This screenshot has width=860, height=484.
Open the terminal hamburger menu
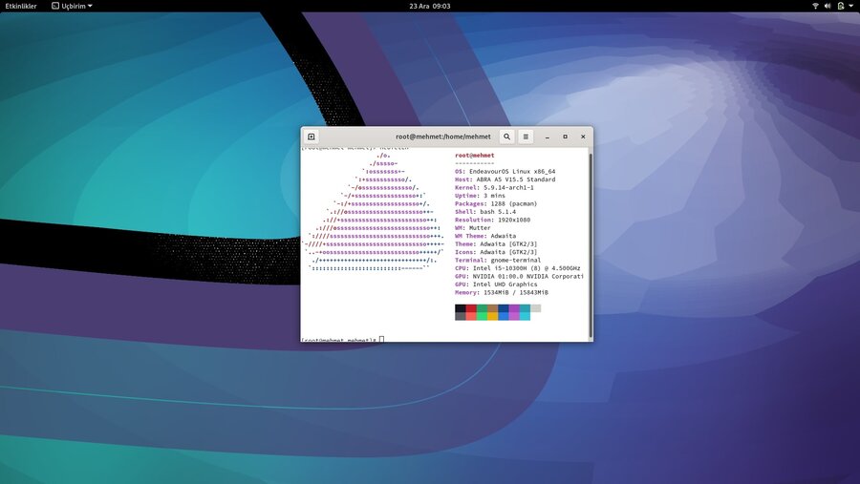(526, 137)
